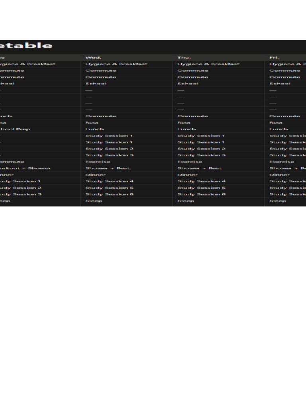
Task: Click 'Lunch' in the Wed. column
Action: [94, 129]
